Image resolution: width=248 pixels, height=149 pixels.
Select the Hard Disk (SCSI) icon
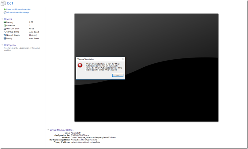point(5,29)
